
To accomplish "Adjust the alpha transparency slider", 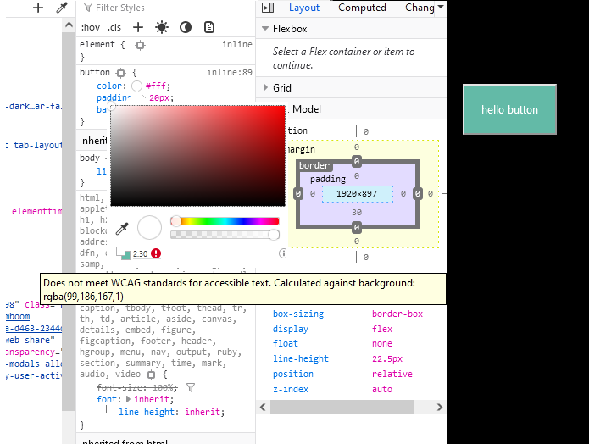I will pyautogui.click(x=225, y=235).
